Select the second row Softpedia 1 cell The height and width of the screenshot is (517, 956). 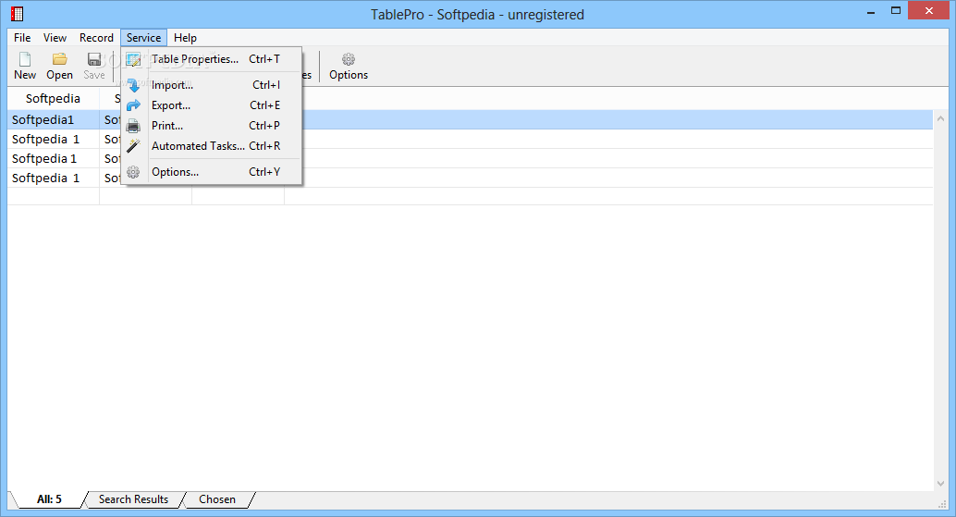coord(53,140)
